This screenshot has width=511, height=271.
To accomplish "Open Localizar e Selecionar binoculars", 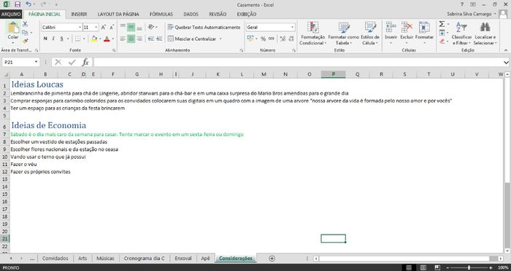I will 485,34.
